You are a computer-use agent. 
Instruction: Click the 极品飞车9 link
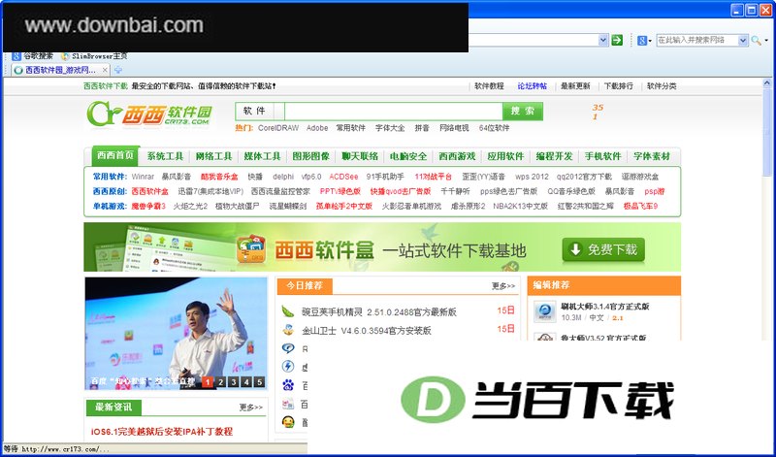(640, 206)
